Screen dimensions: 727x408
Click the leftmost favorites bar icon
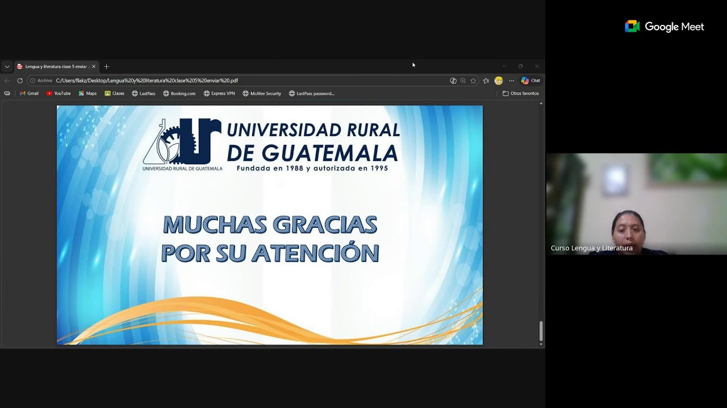(x=7, y=93)
